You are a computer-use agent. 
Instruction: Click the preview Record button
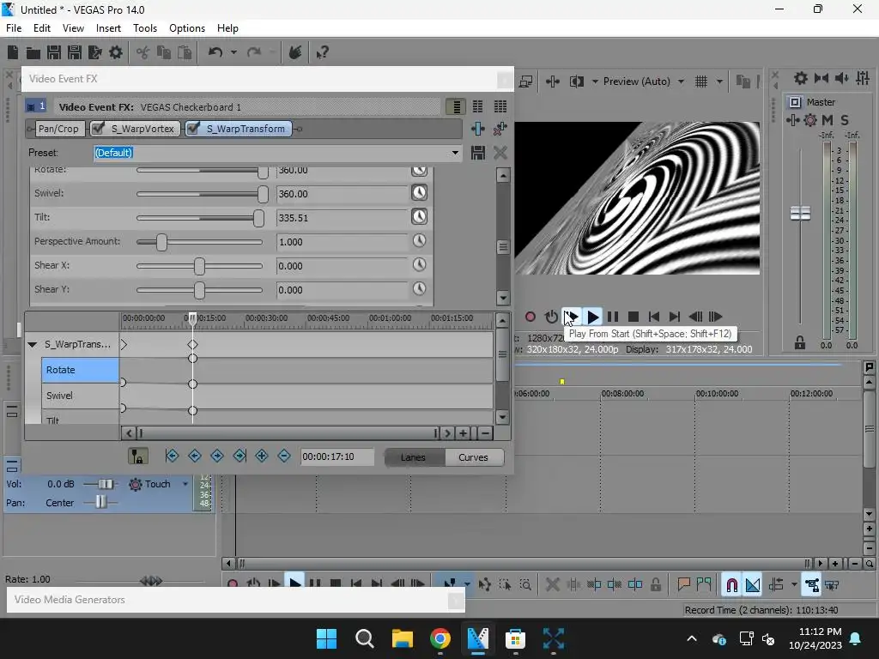530,317
